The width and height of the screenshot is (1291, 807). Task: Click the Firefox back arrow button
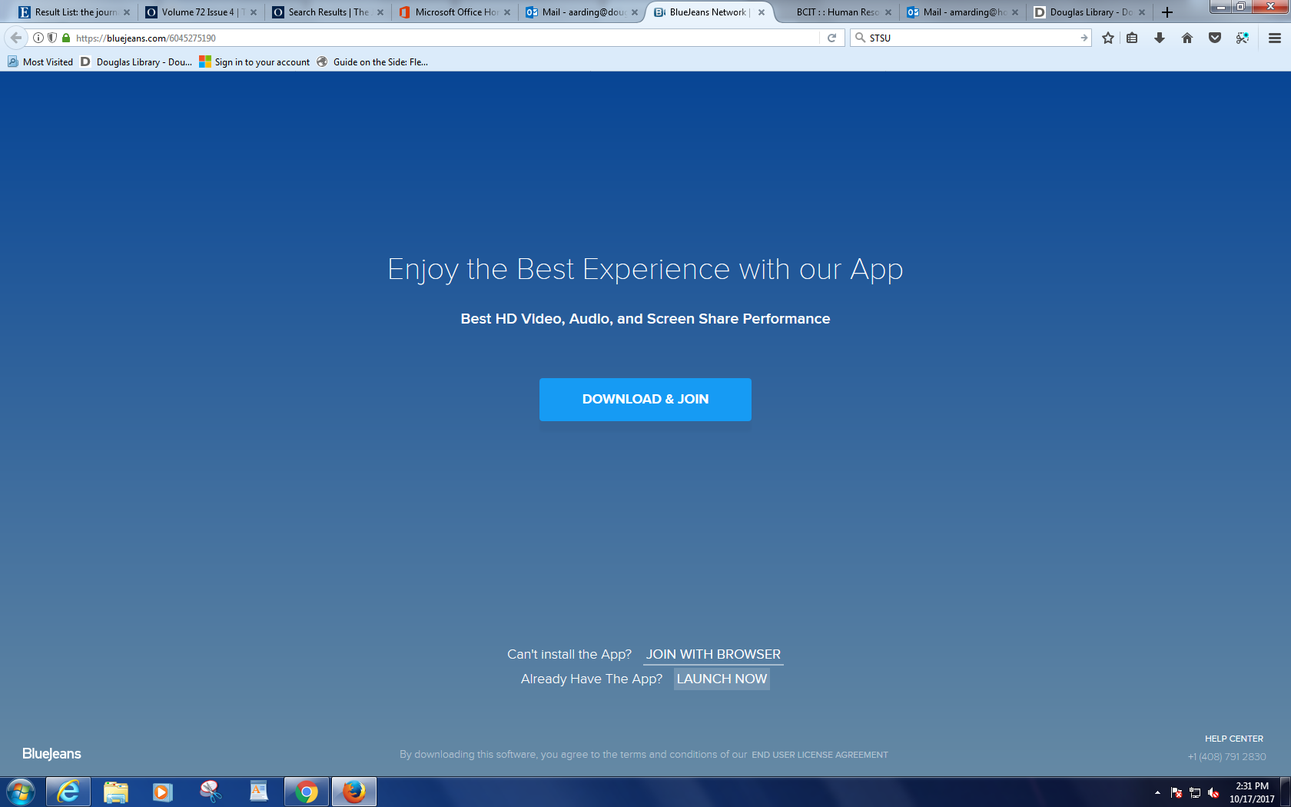point(16,38)
